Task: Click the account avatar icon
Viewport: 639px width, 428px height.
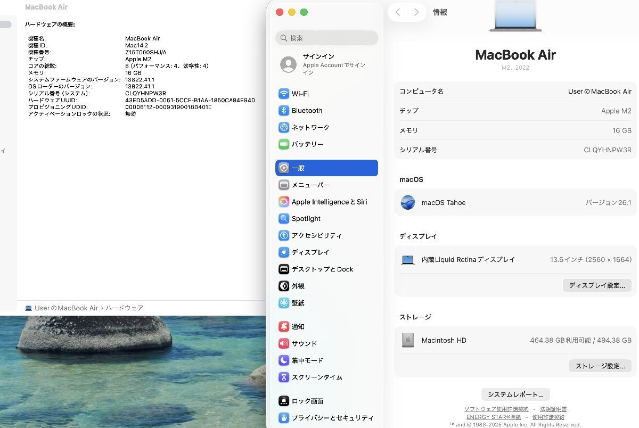Action: (289, 64)
